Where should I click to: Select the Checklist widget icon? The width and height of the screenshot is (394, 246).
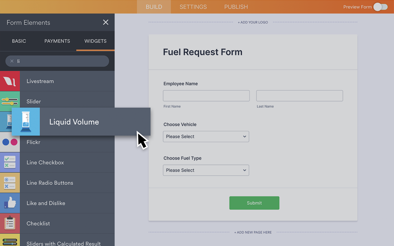tap(10, 223)
